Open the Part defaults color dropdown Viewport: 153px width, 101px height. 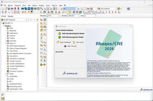[109, 9]
